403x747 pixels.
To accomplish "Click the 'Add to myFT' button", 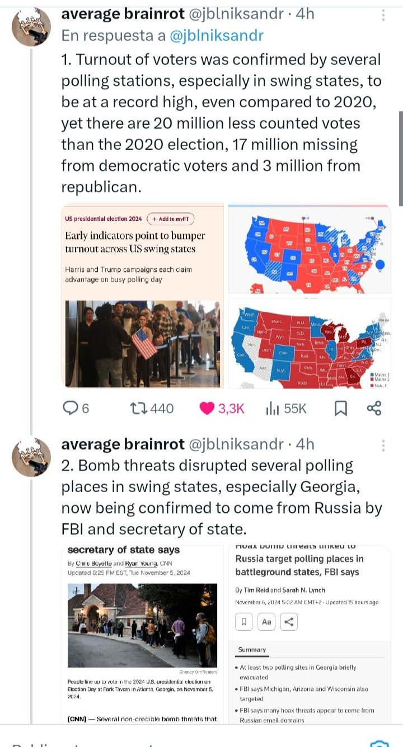I will [170, 219].
